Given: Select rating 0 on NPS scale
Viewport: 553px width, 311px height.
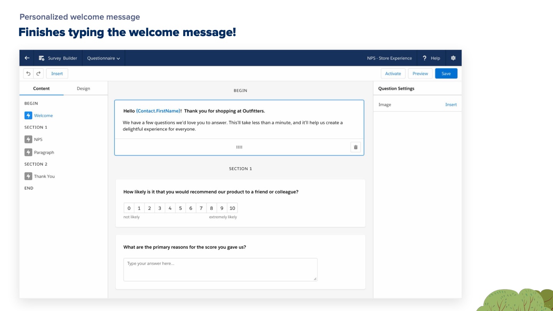Looking at the screenshot, I should click(129, 208).
